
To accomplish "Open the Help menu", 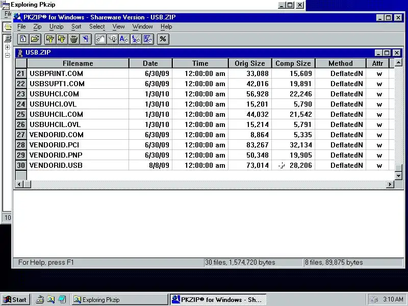I will (x=166, y=27).
